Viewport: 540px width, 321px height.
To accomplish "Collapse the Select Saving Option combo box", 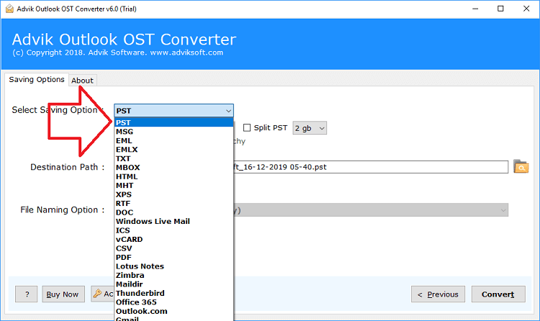I will [174, 111].
